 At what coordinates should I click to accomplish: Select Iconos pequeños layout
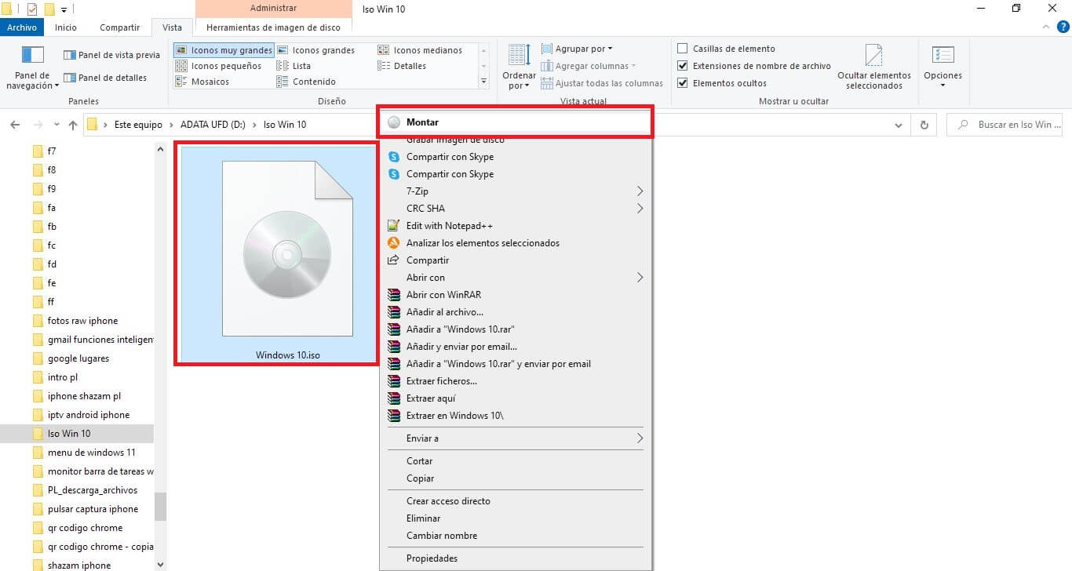pos(219,66)
